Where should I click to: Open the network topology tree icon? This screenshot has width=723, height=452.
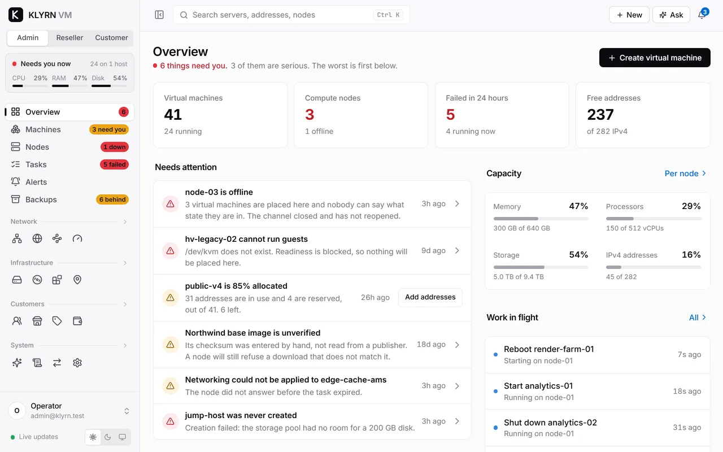click(x=17, y=238)
